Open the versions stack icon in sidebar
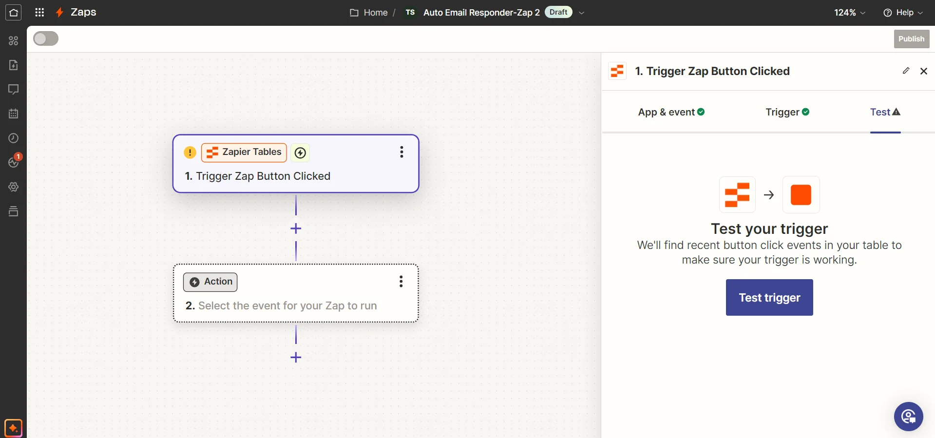Screen dimensions: 935x438 point(13,211)
